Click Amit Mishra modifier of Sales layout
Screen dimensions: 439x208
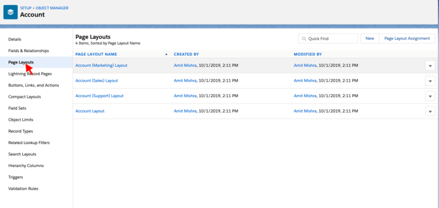pyautogui.click(x=305, y=81)
